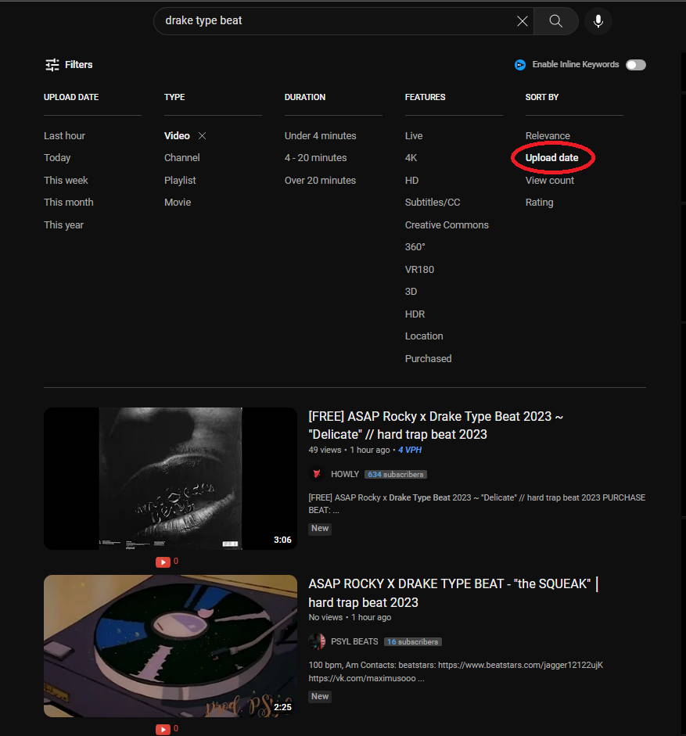Enable the 4K feature filter
The image size is (686, 736).
(411, 158)
